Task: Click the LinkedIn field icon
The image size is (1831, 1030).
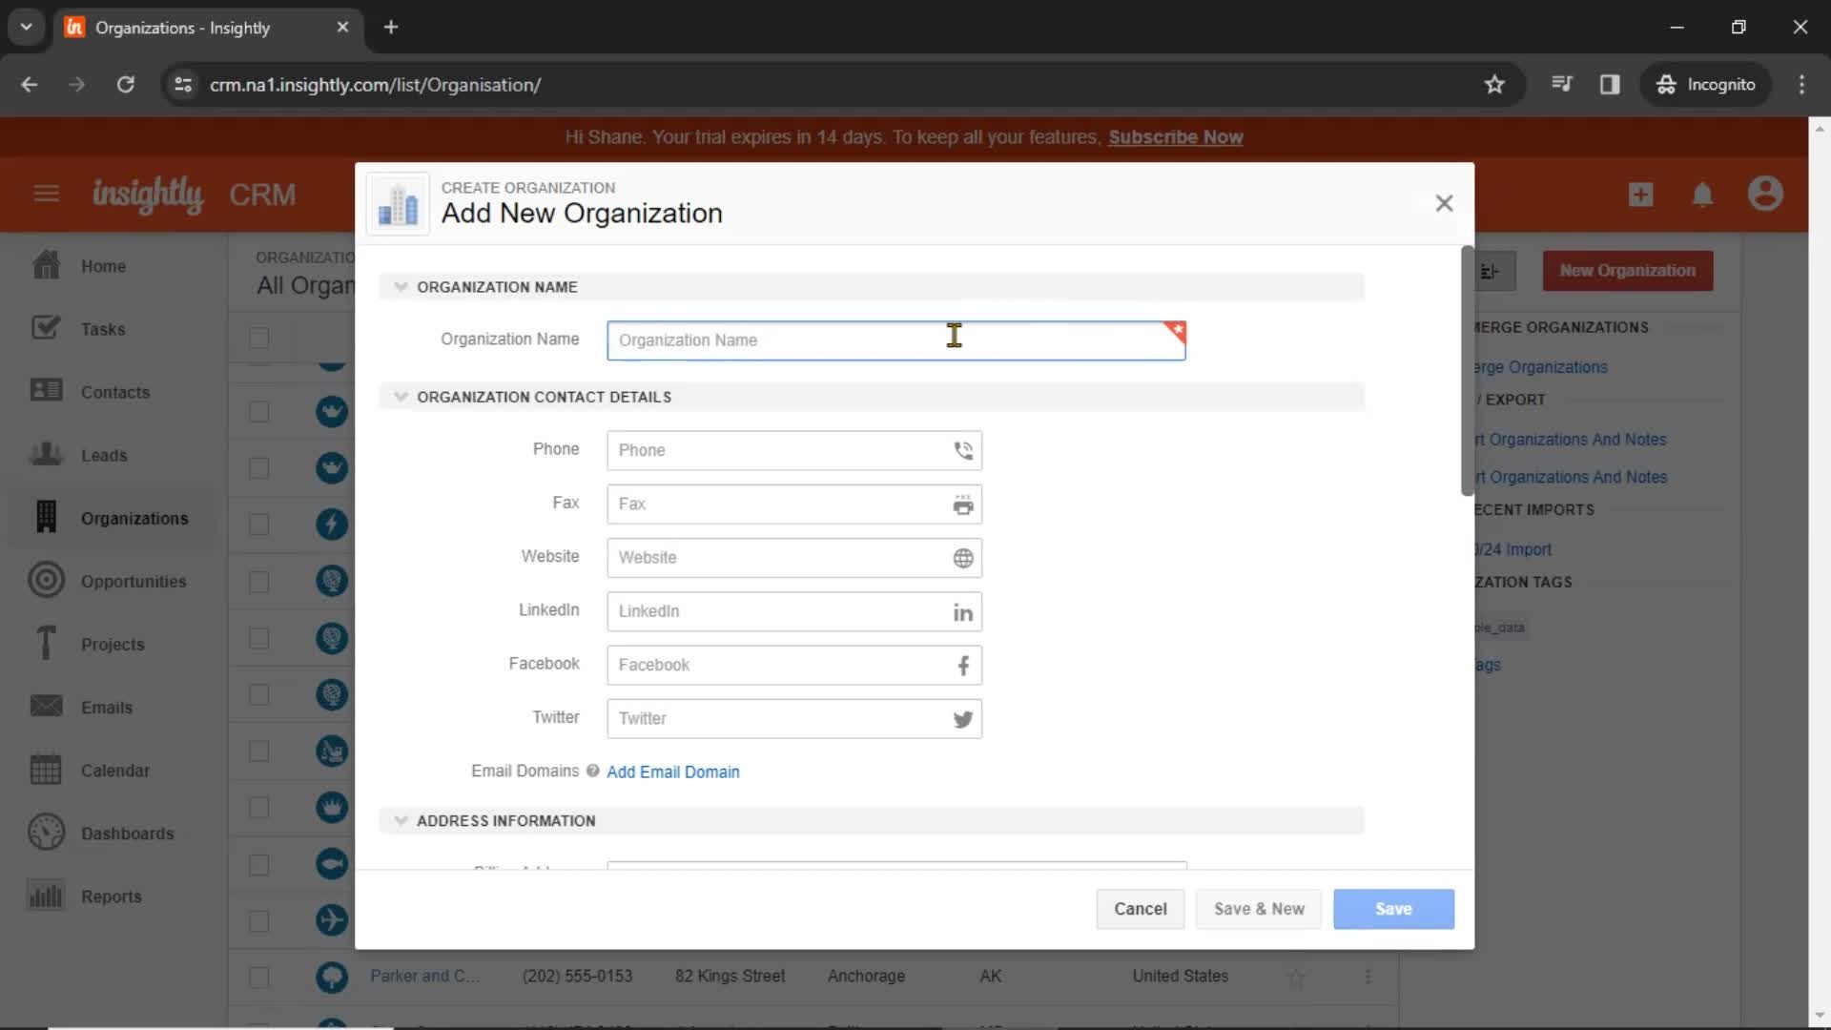Action: 963,612
